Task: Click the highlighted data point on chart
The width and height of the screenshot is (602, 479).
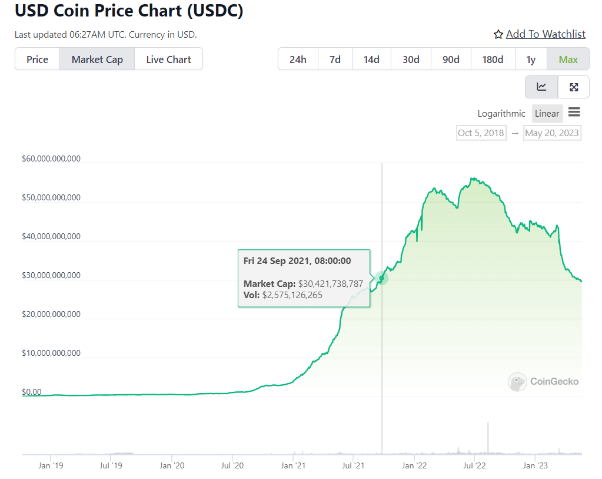Action: (382, 278)
